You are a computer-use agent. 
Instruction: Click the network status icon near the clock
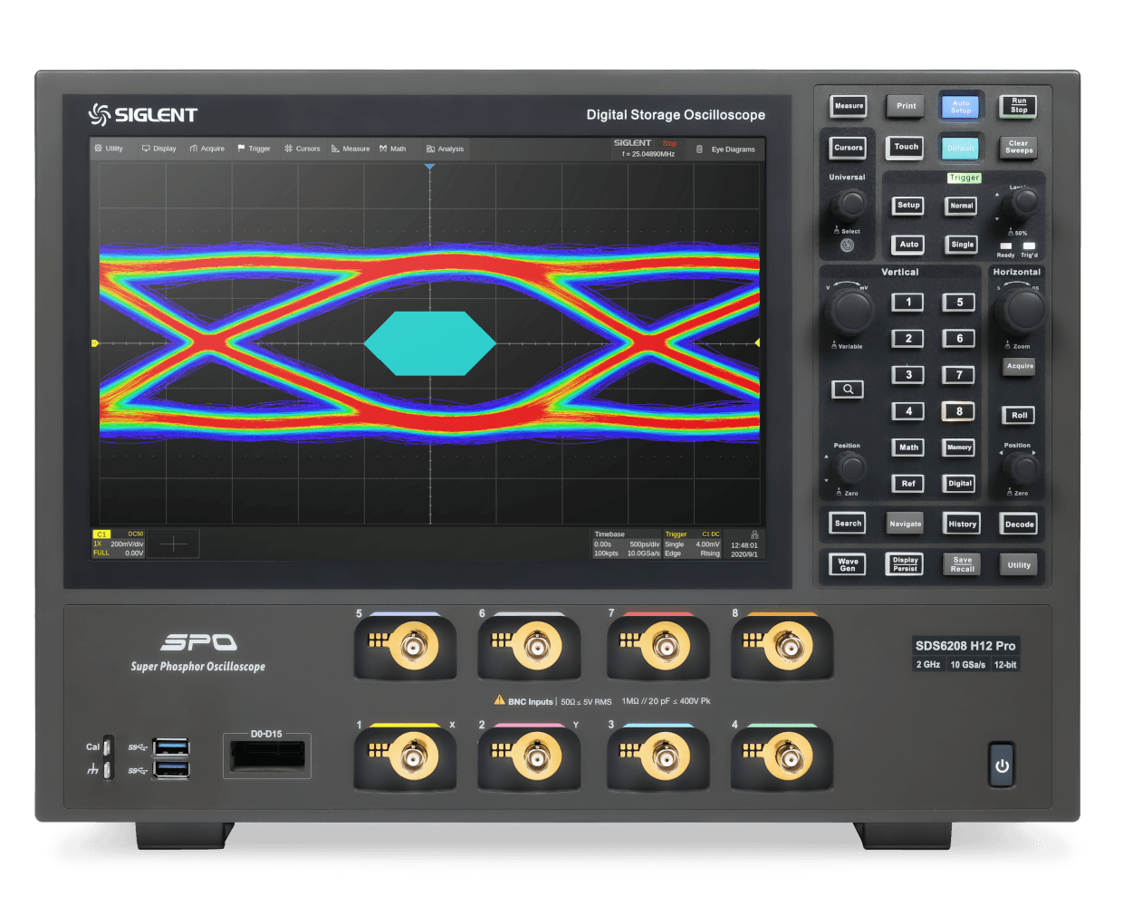point(753,534)
